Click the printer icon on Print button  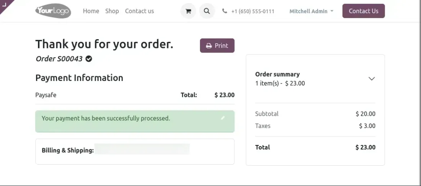coord(209,46)
